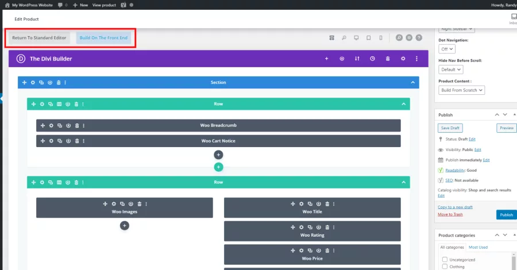The image size is (517, 270).
Task: Edit the draft status link
Action: [x=472, y=139]
